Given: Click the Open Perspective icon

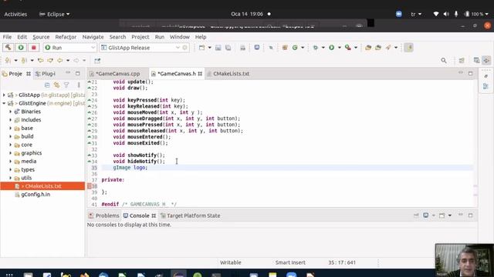Looking at the screenshot, I should coord(462,60).
